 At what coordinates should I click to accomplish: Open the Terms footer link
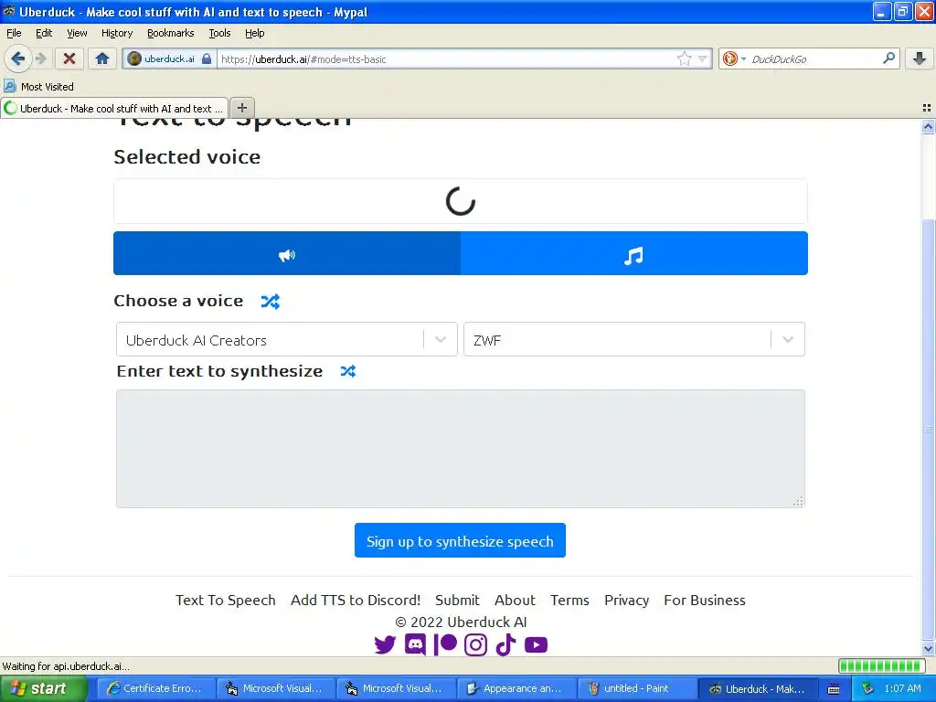tap(569, 600)
